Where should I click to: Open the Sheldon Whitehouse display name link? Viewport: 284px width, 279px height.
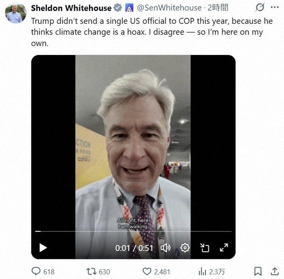coord(71,8)
